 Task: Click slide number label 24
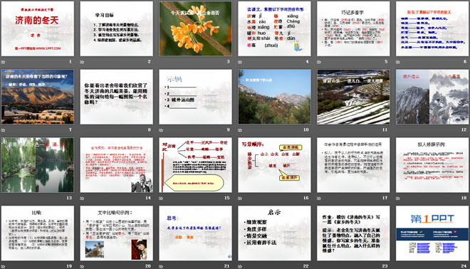point(464,265)
